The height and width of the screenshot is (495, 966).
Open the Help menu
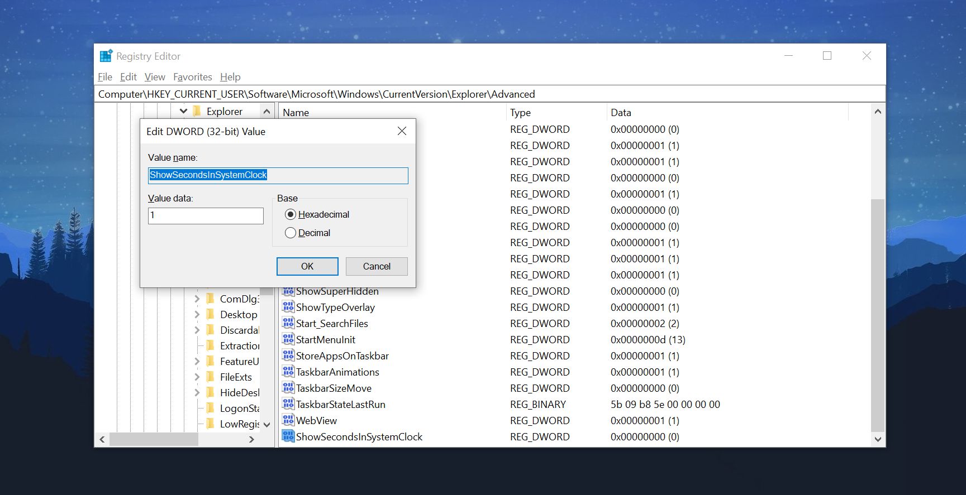click(230, 77)
